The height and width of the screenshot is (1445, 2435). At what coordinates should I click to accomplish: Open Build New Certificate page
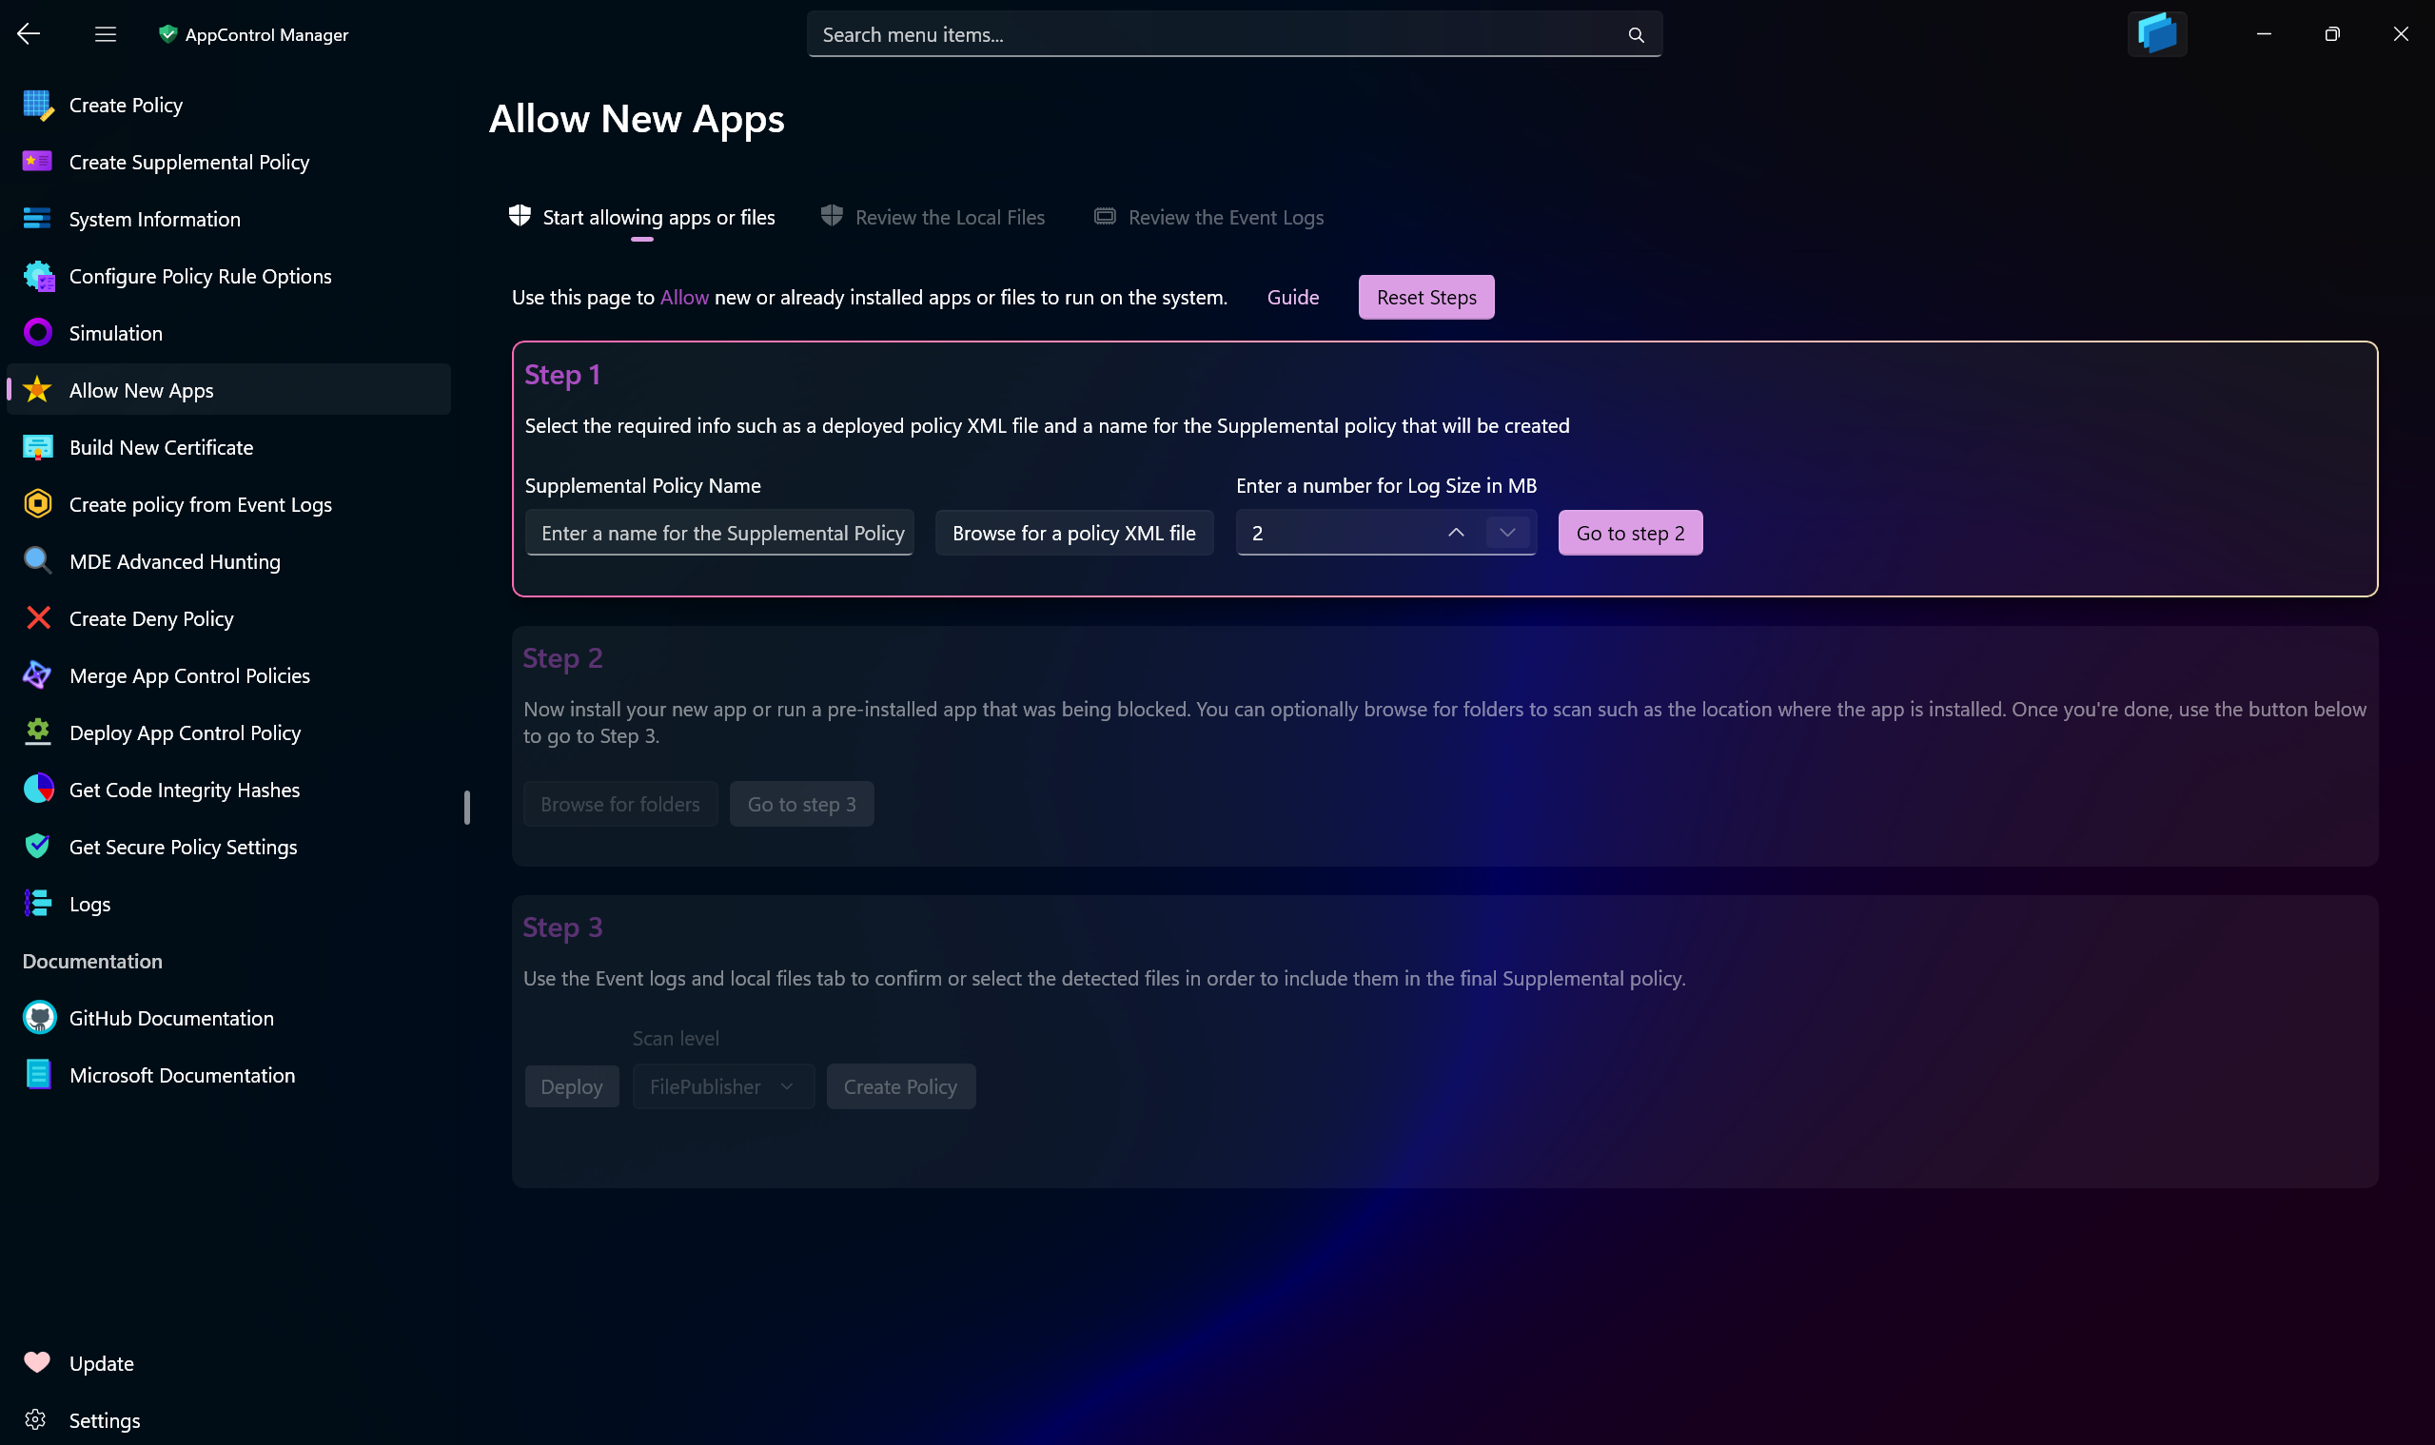pos(161,448)
